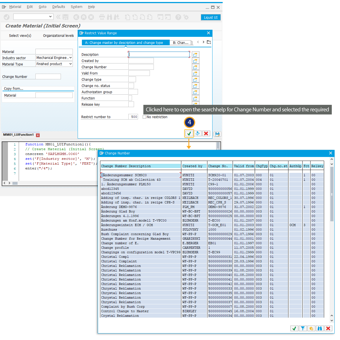Open multiple selection for Change Number row
Image resolution: width=340 pixels, height=340 pixels.
tap(195, 67)
